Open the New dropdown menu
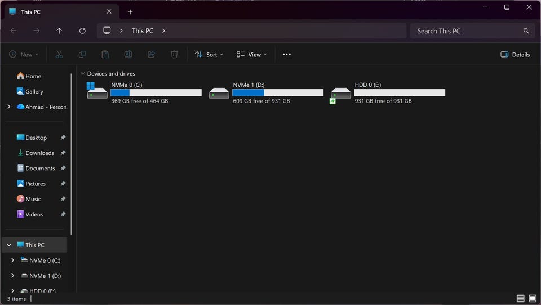 pos(24,54)
